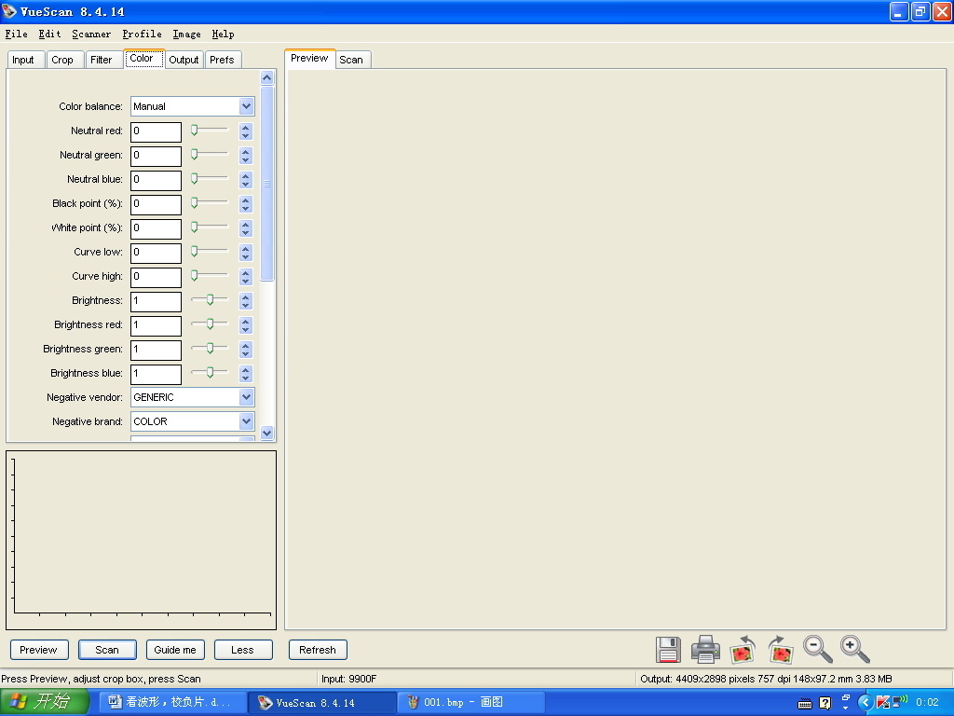Select the Scan tab beside Preview
Screen dimensions: 954x716
tap(351, 60)
